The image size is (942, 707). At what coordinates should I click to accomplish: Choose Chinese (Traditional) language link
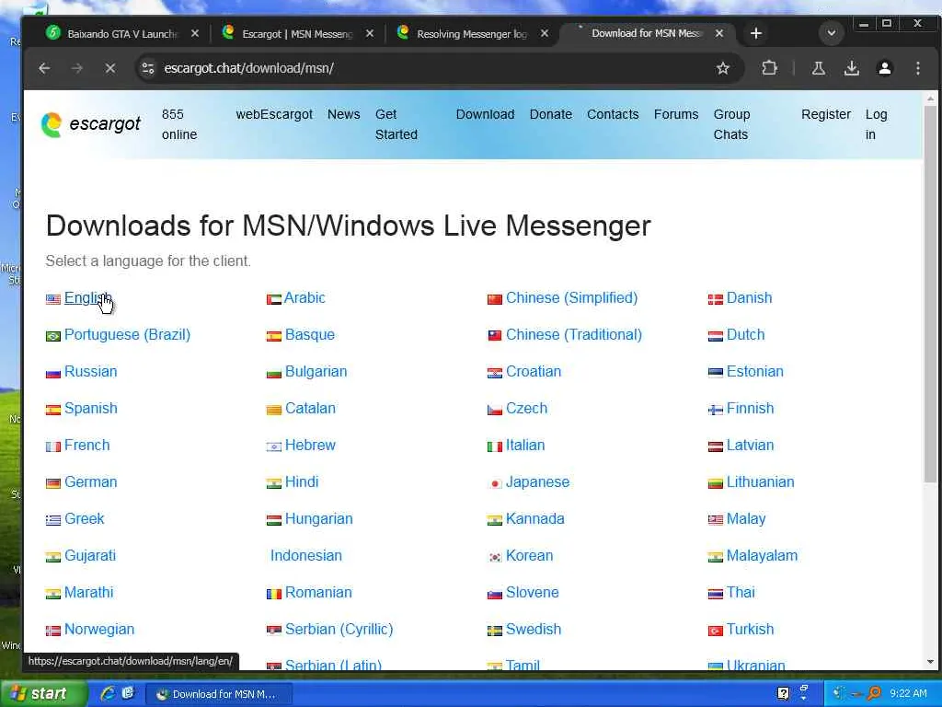tap(574, 335)
